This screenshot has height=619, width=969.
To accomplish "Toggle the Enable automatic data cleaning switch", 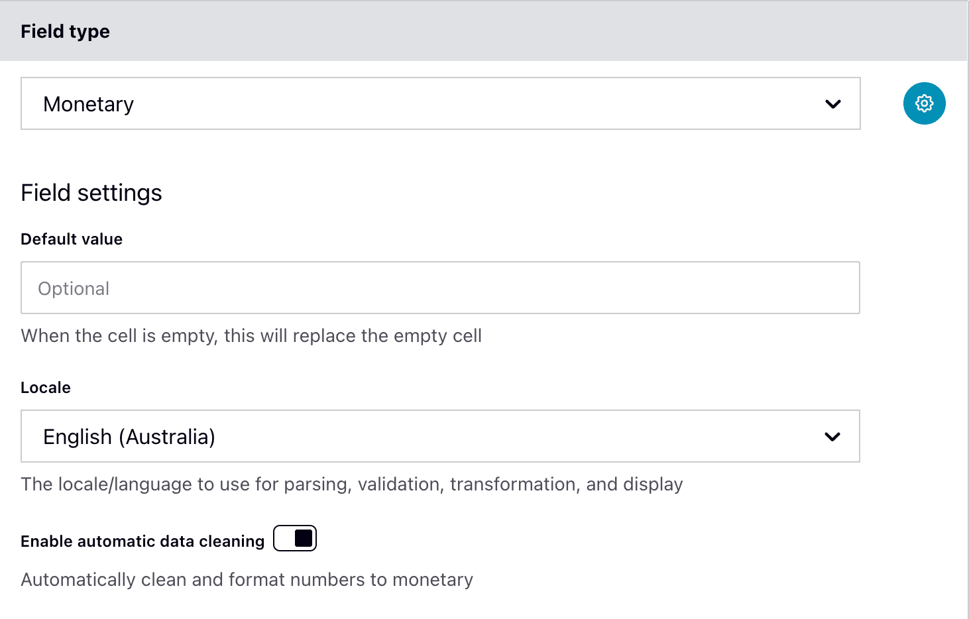I will (x=294, y=538).
